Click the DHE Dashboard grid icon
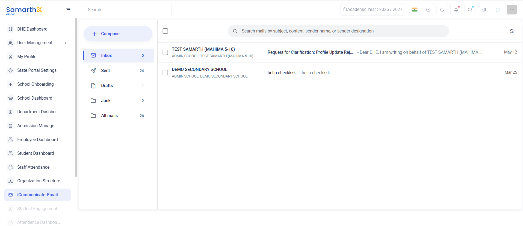Image resolution: width=523 pixels, height=226 pixels. click(x=11, y=29)
